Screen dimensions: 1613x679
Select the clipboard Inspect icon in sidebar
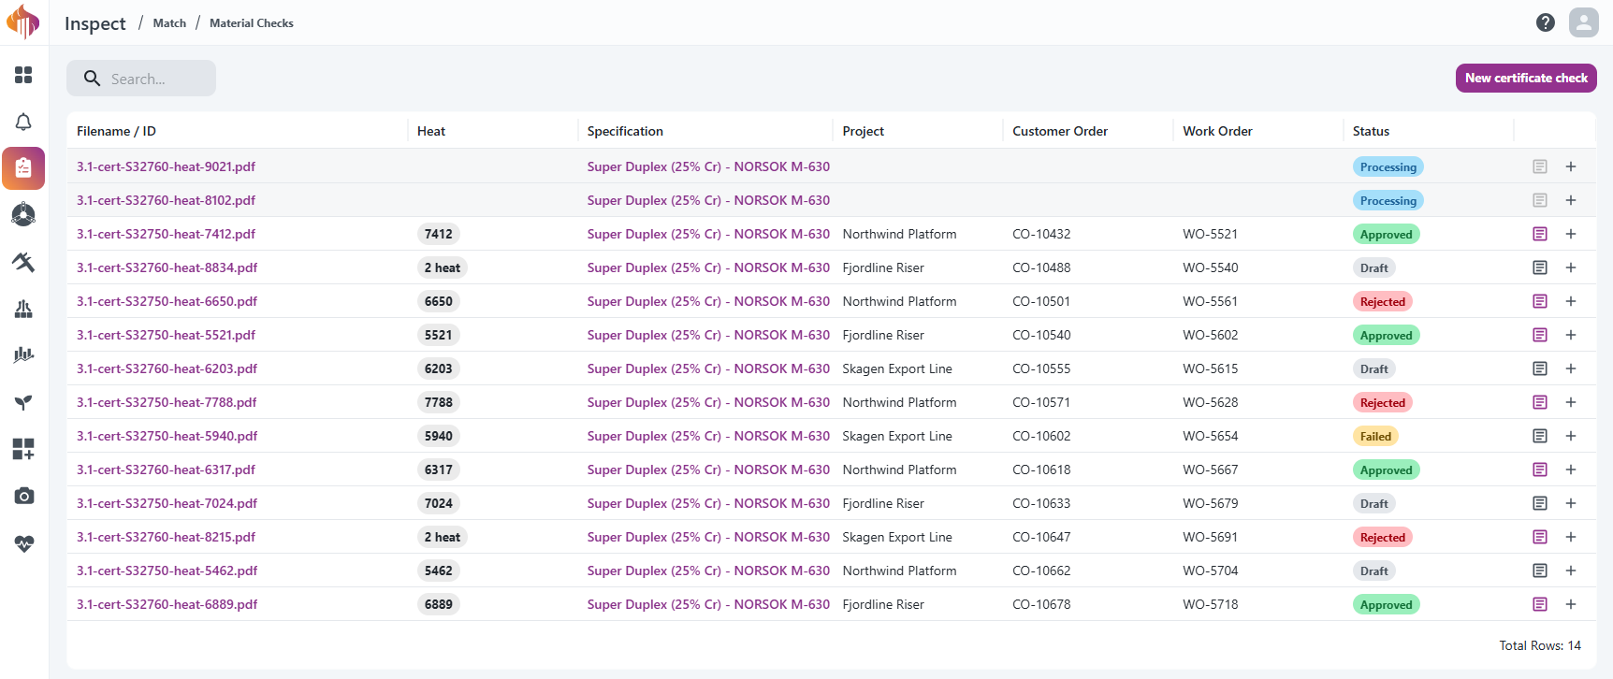(23, 168)
